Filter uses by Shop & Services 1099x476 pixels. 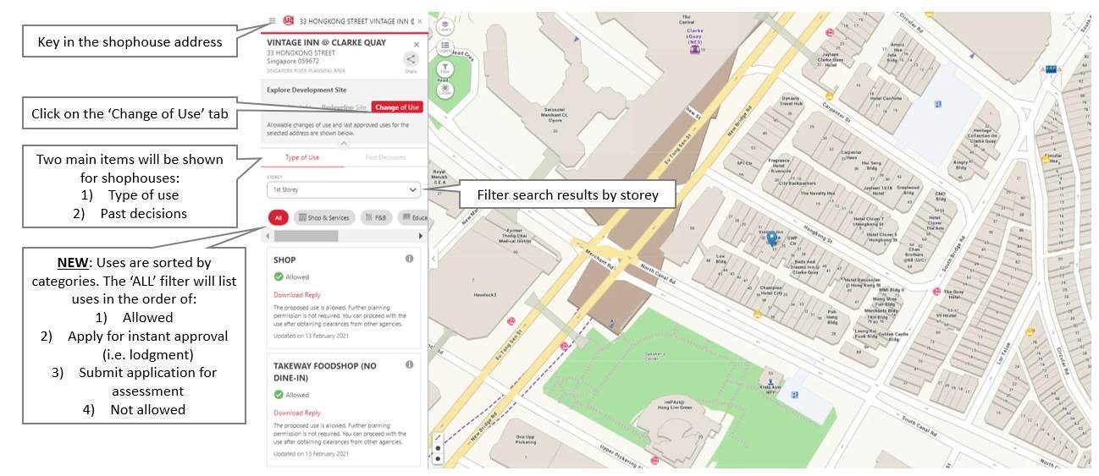(x=323, y=217)
